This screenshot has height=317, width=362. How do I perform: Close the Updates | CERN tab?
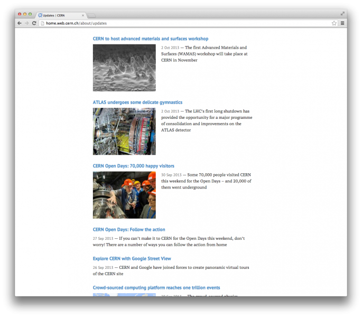tap(83, 15)
